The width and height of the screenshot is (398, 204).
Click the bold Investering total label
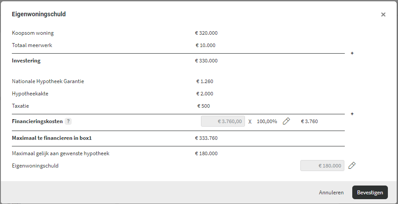click(x=26, y=61)
